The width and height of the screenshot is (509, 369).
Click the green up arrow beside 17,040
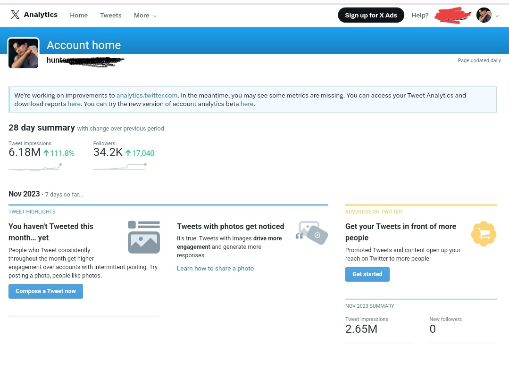click(x=128, y=153)
